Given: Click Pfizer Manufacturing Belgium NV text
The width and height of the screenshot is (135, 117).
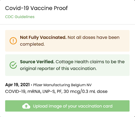Looking at the screenshot, I should tap(62, 85).
